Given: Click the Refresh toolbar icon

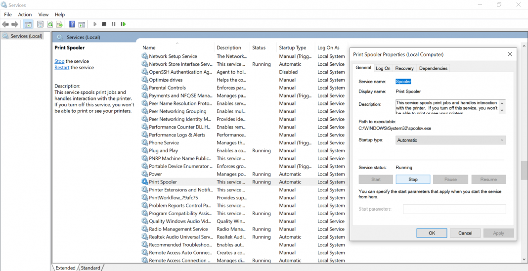Looking at the screenshot, I should [50, 24].
